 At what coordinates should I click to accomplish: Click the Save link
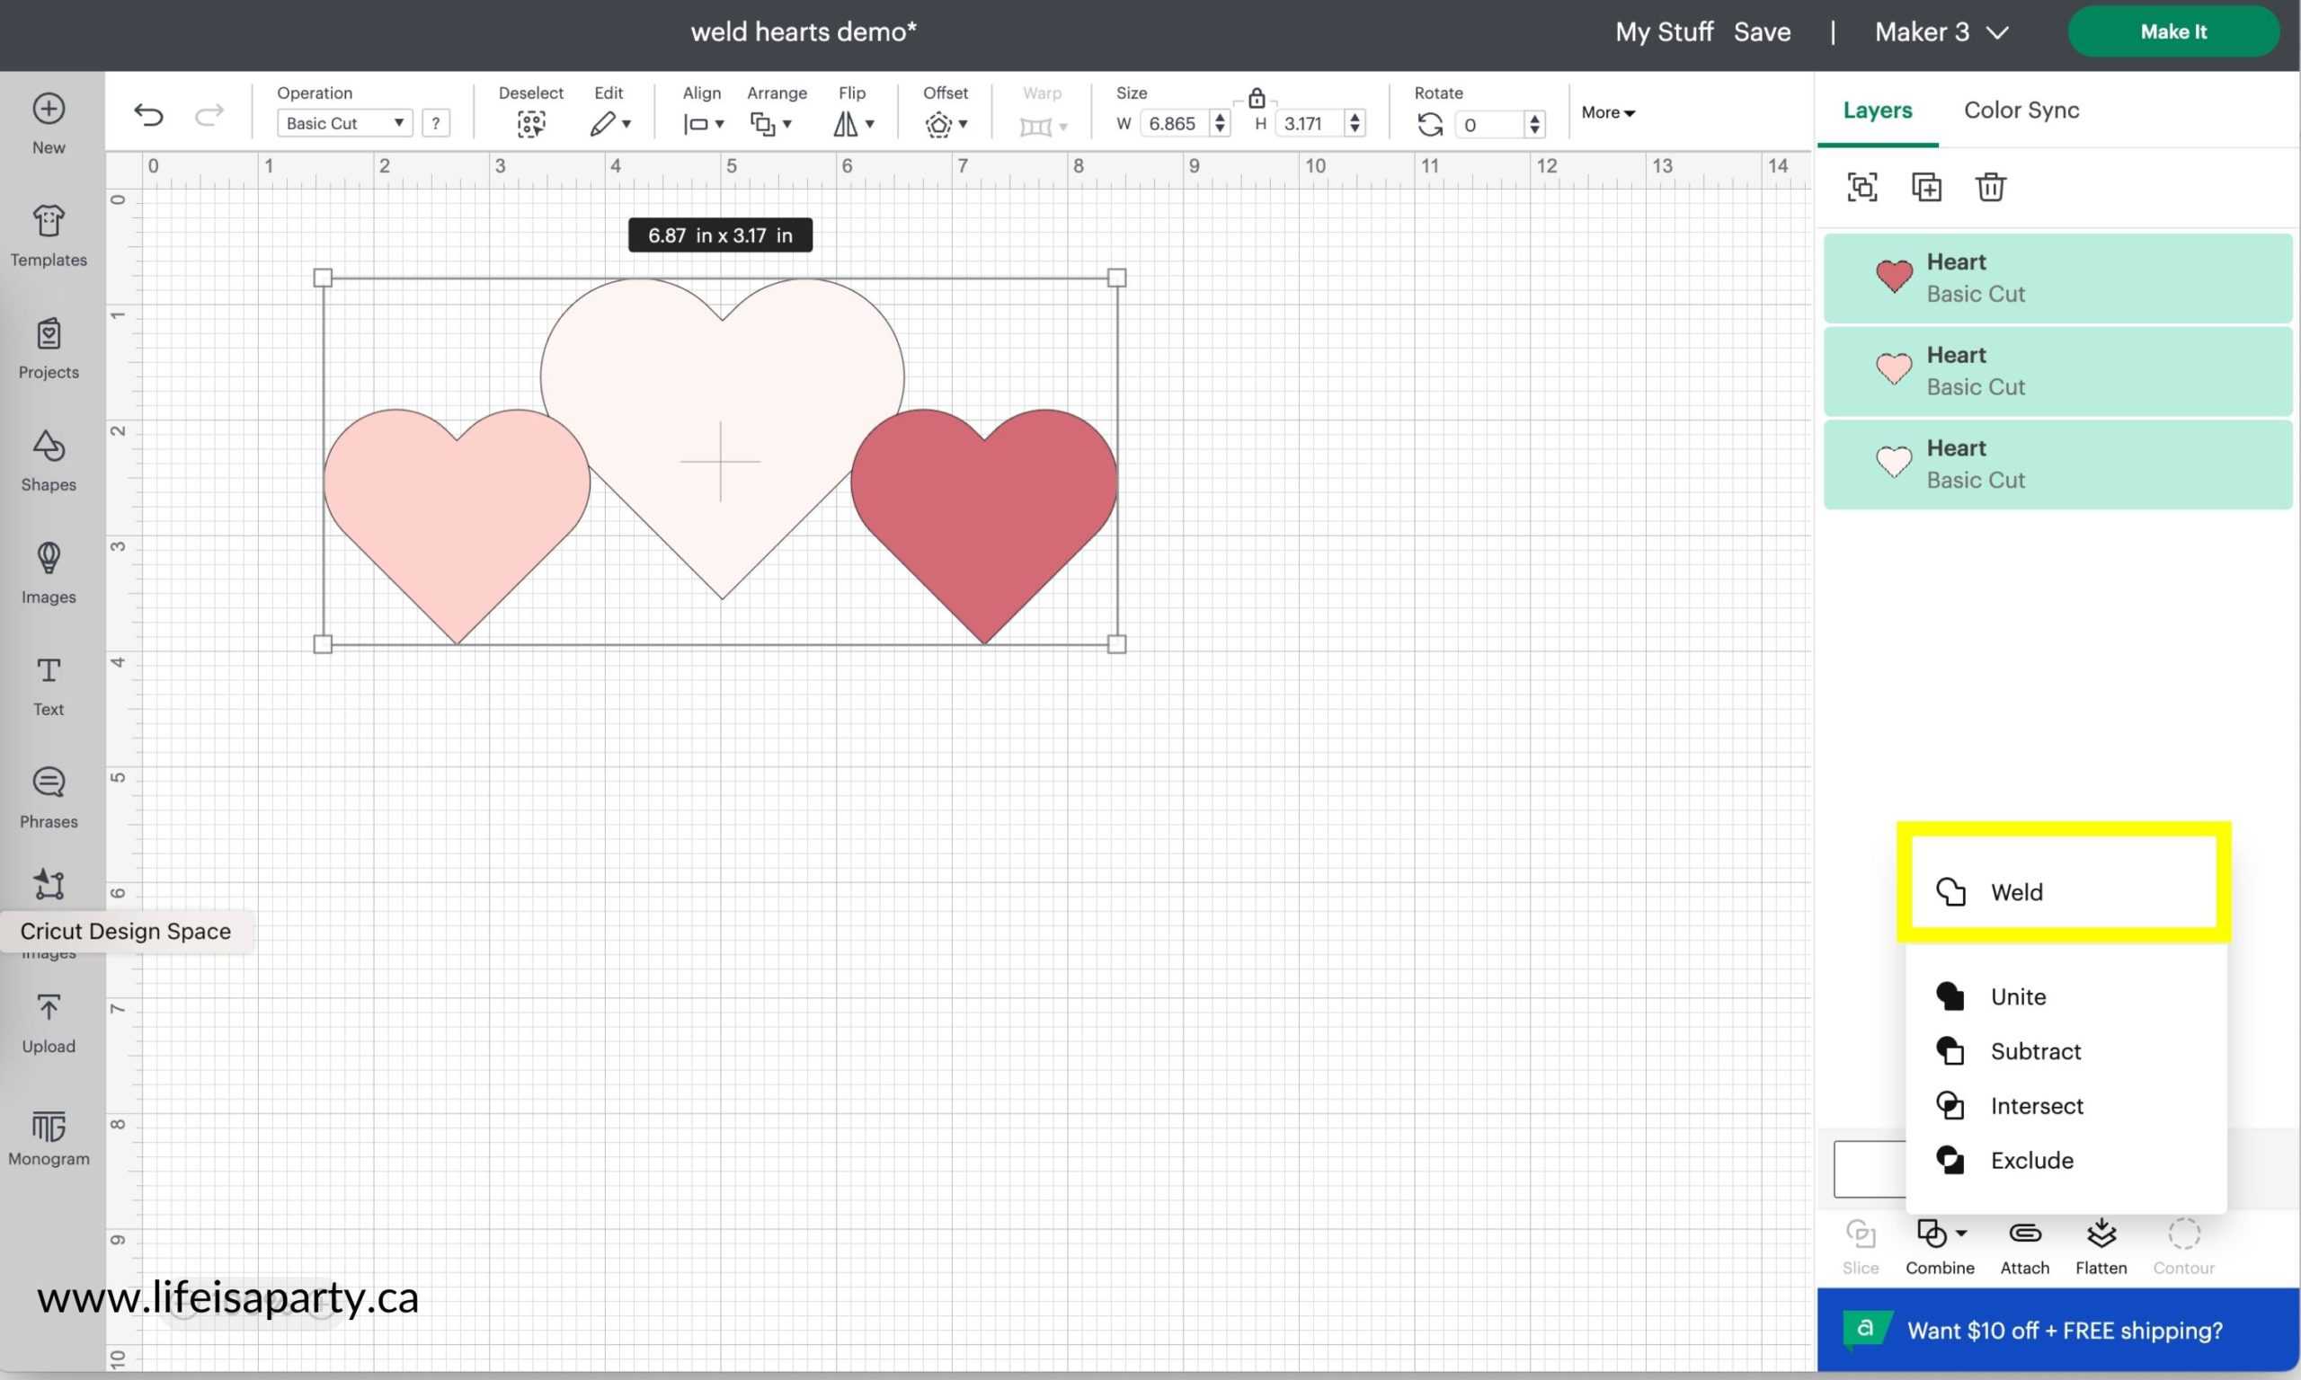coord(1762,31)
